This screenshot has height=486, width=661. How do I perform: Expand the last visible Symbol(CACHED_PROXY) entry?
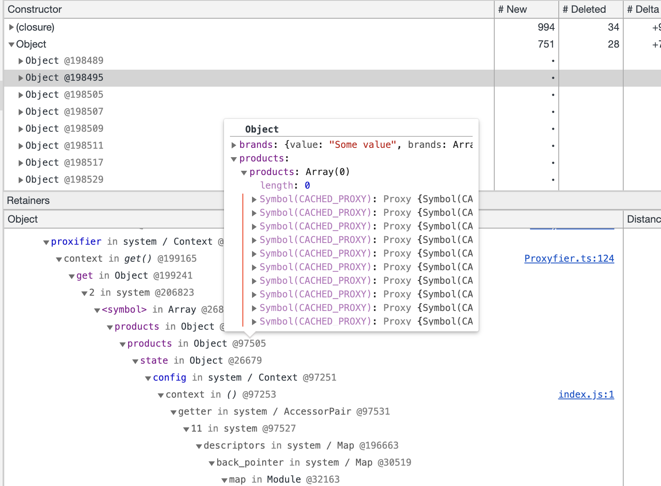pos(254,322)
